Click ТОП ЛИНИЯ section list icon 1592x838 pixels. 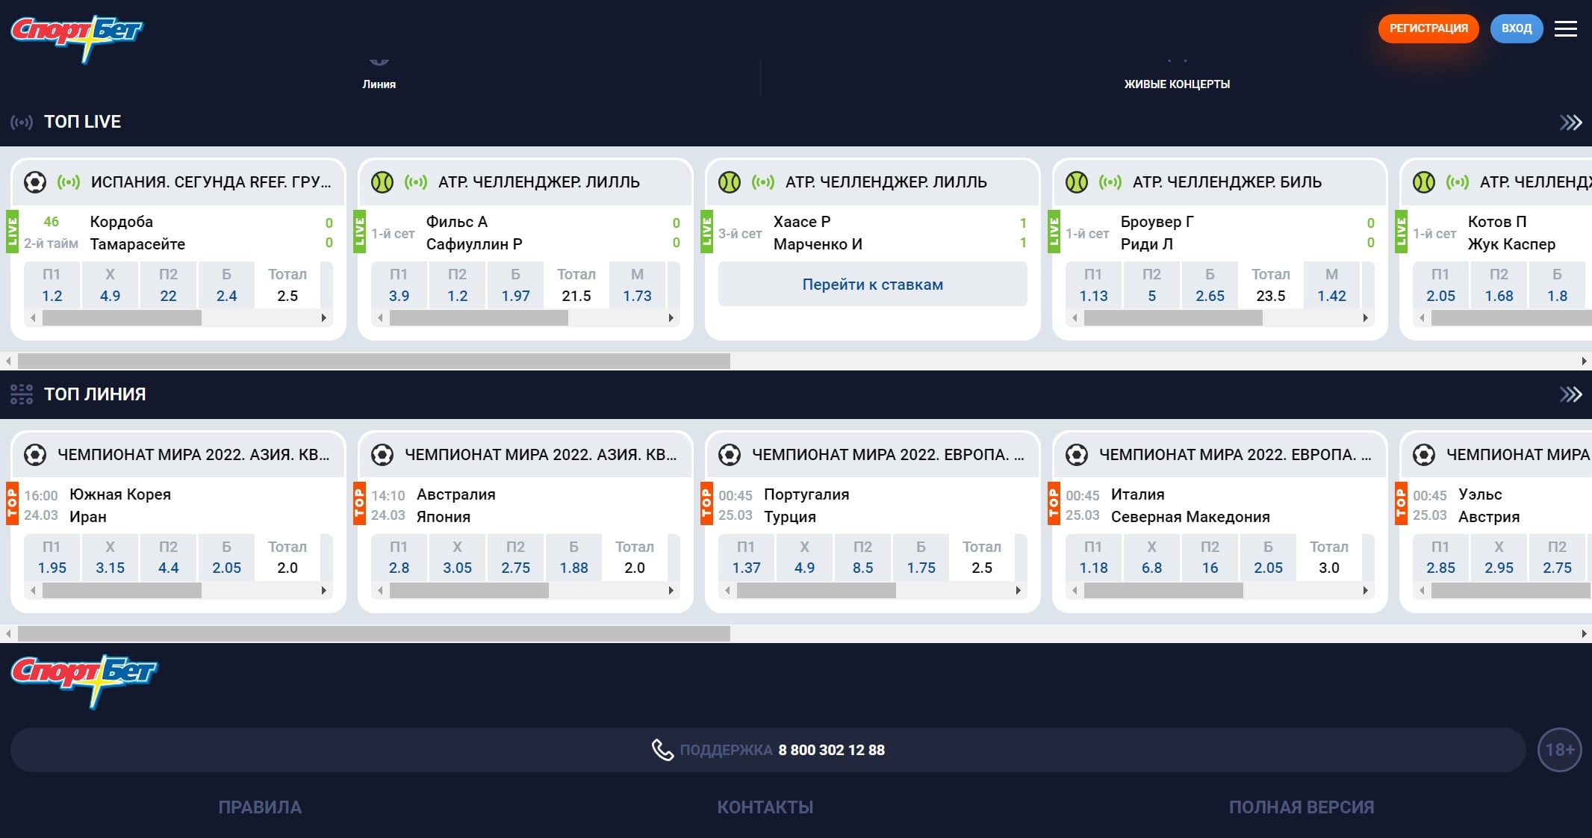coord(22,394)
